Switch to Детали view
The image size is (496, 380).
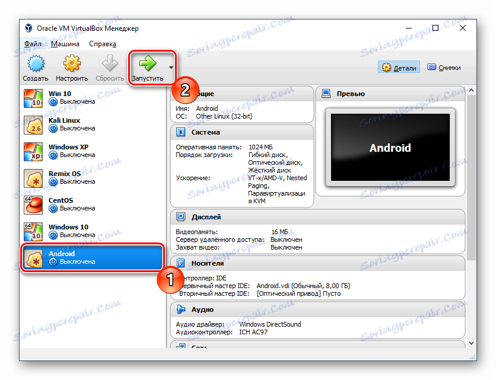tap(399, 68)
